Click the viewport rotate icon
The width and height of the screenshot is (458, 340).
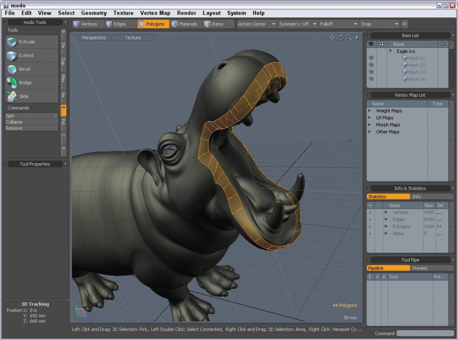click(341, 38)
